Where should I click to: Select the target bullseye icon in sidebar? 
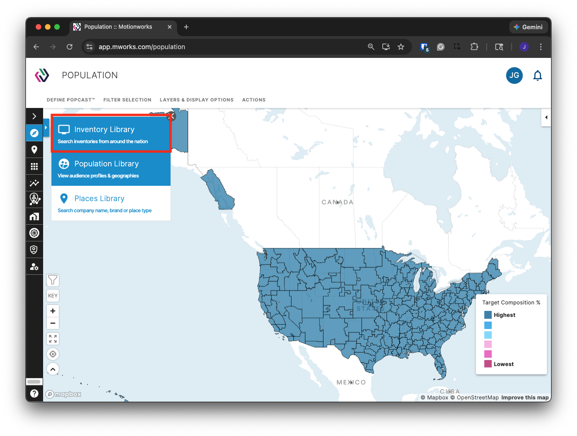pyautogui.click(x=34, y=233)
